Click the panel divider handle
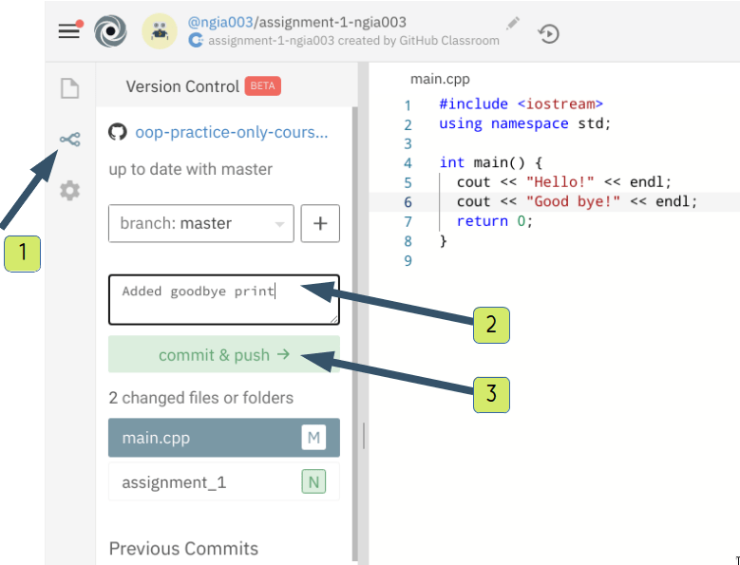Viewport: 740px width, 565px height. [364, 435]
